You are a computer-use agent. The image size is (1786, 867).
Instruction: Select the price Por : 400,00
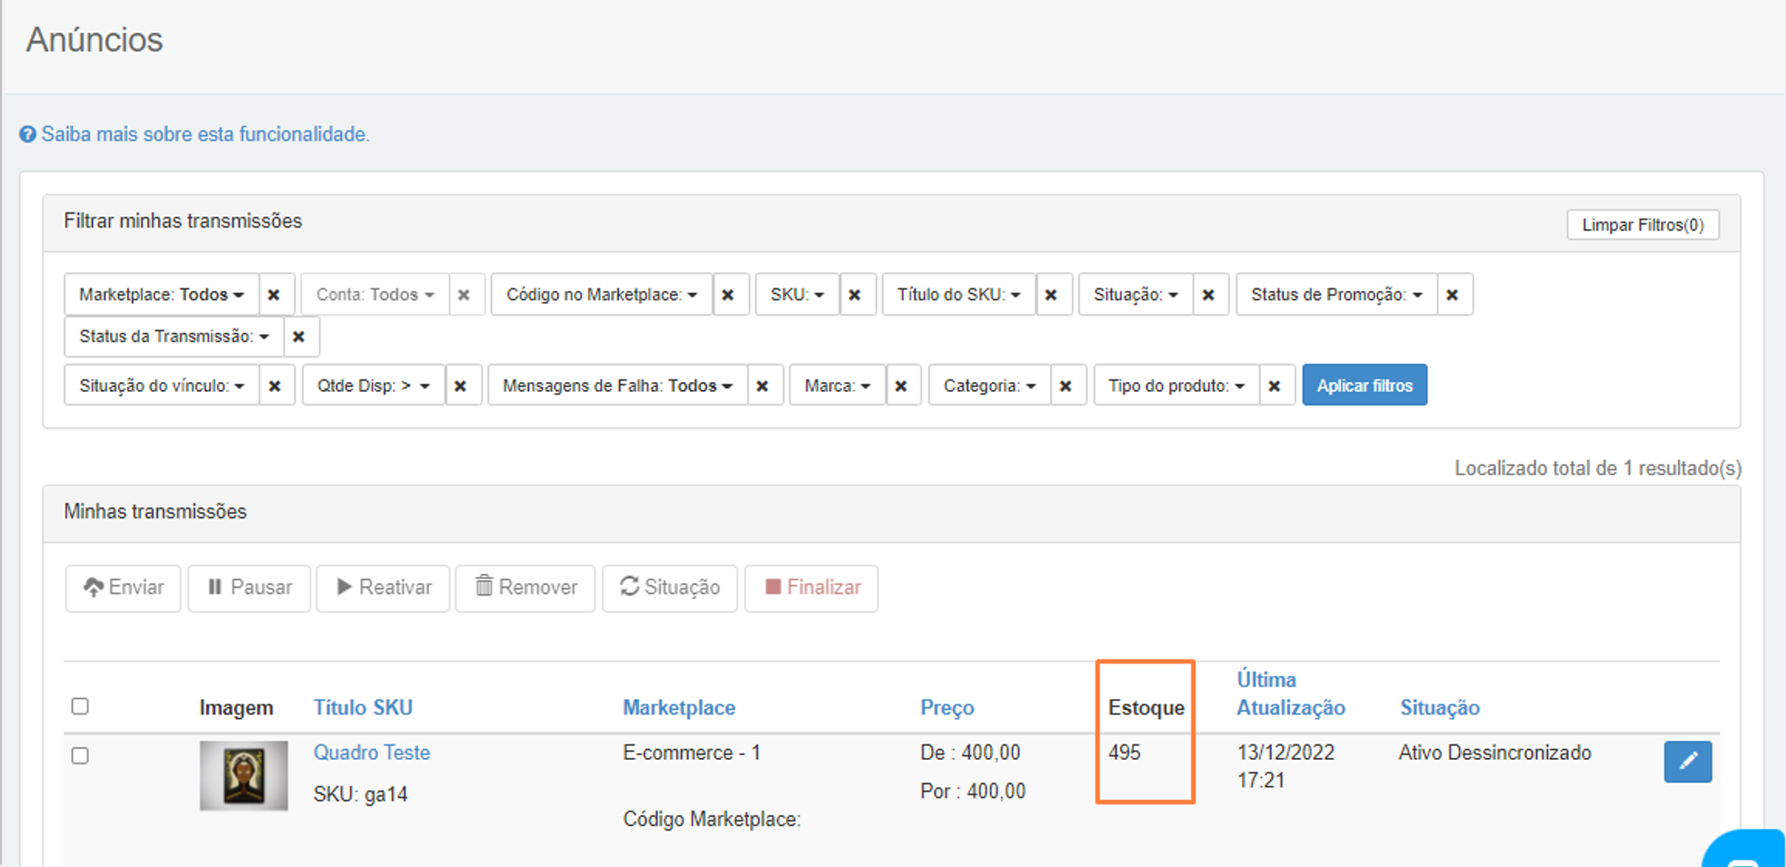click(972, 791)
